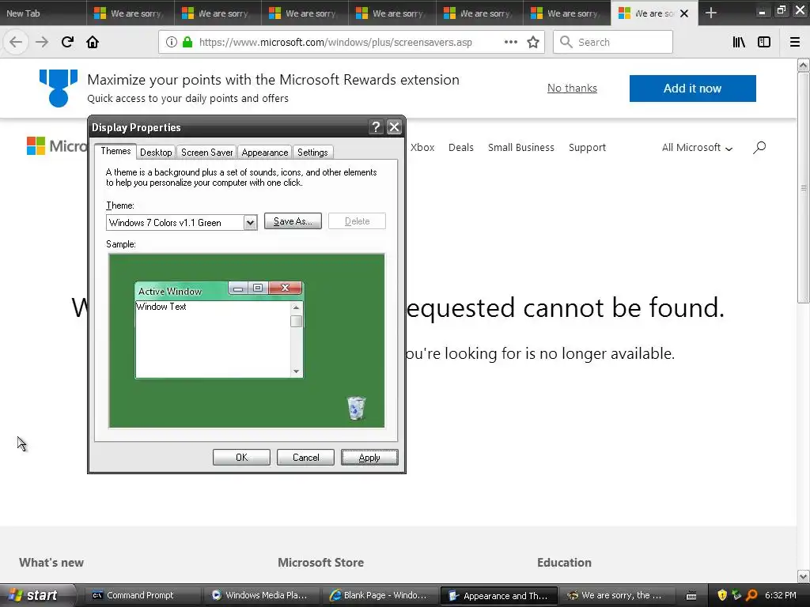Open the Settings tab
Screen dimensions: 810x607
(312, 153)
